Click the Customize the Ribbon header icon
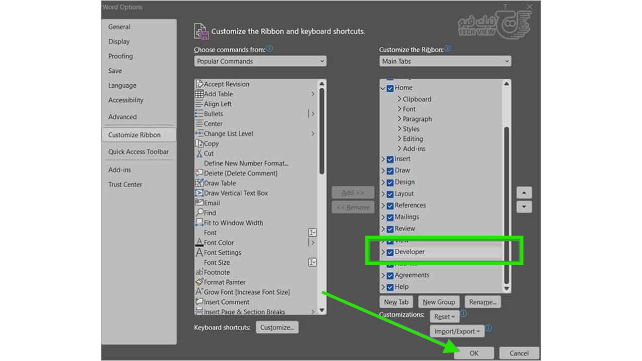This screenshot has height=361, width=642. point(201,31)
